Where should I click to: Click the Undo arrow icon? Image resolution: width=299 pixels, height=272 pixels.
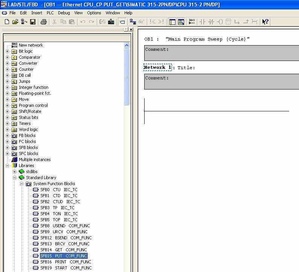83,22
